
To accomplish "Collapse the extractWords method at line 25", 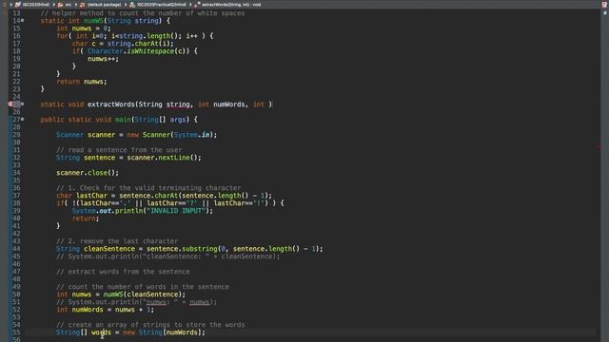I will point(23,104).
